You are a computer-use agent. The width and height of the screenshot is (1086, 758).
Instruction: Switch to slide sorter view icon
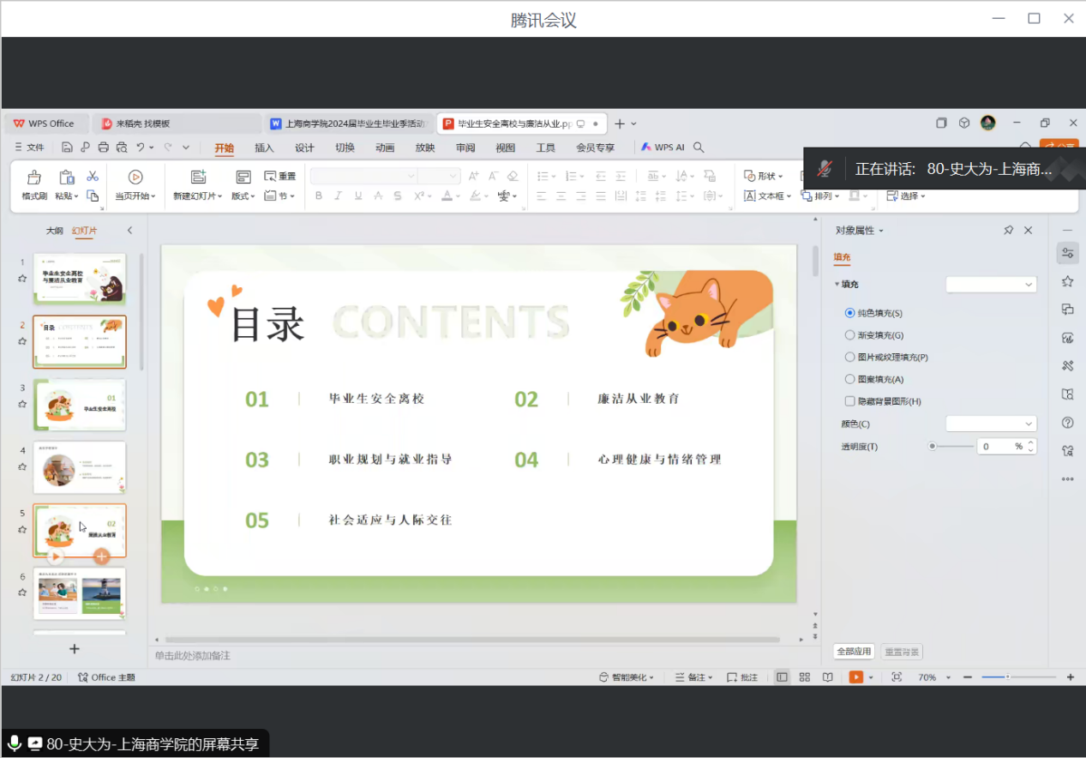point(804,677)
